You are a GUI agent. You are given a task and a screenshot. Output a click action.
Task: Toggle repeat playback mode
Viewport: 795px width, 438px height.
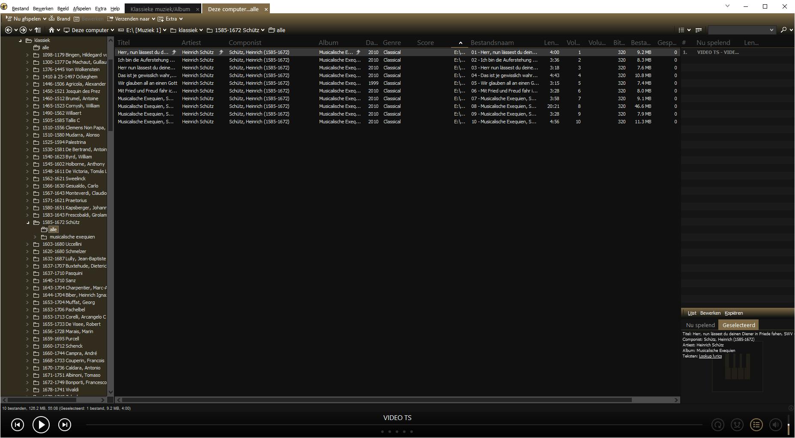click(x=718, y=425)
